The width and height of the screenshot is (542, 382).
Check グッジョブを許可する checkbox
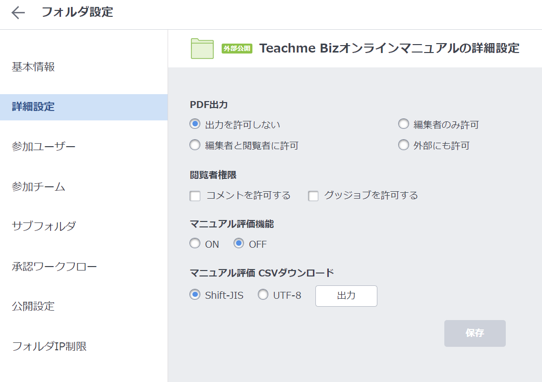(x=313, y=196)
